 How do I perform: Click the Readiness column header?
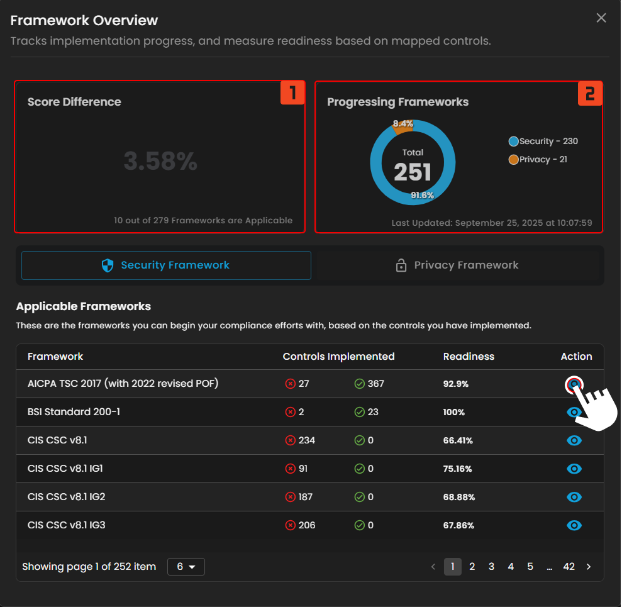tap(469, 357)
